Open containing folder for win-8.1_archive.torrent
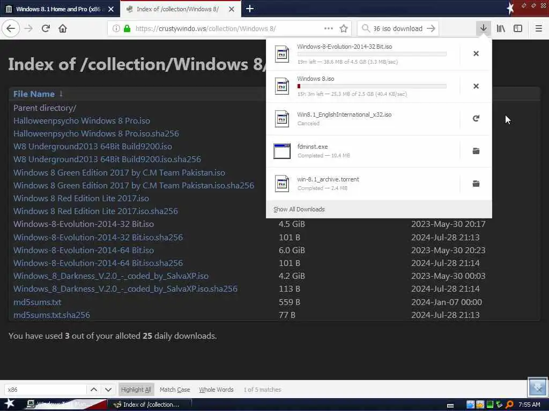The height and width of the screenshot is (411, 549). click(476, 184)
